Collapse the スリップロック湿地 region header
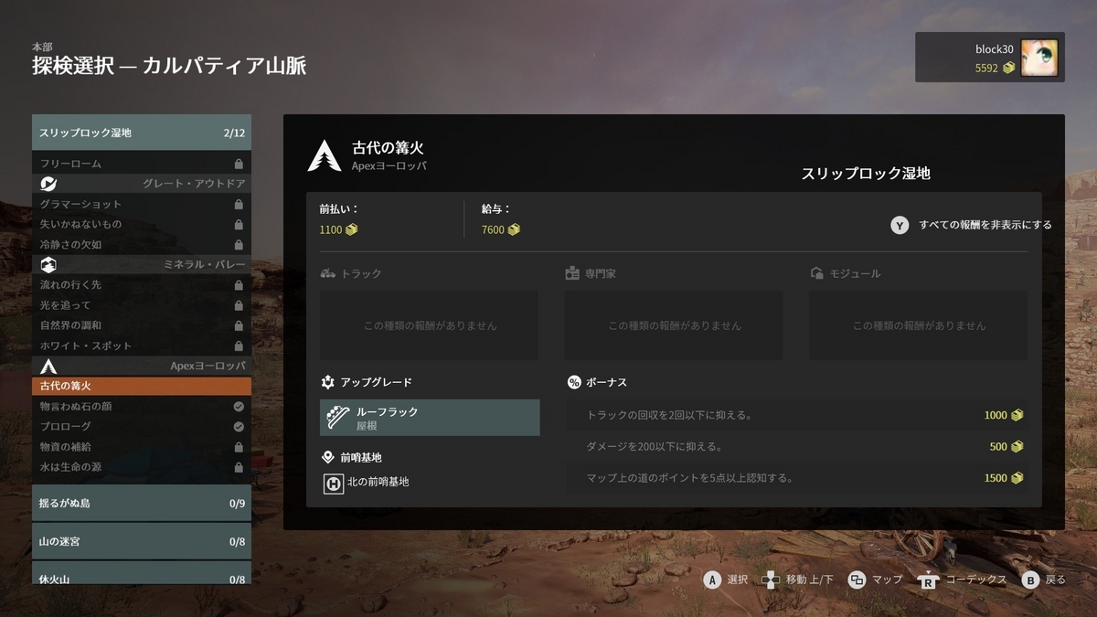Image resolution: width=1097 pixels, height=617 pixels. point(142,133)
